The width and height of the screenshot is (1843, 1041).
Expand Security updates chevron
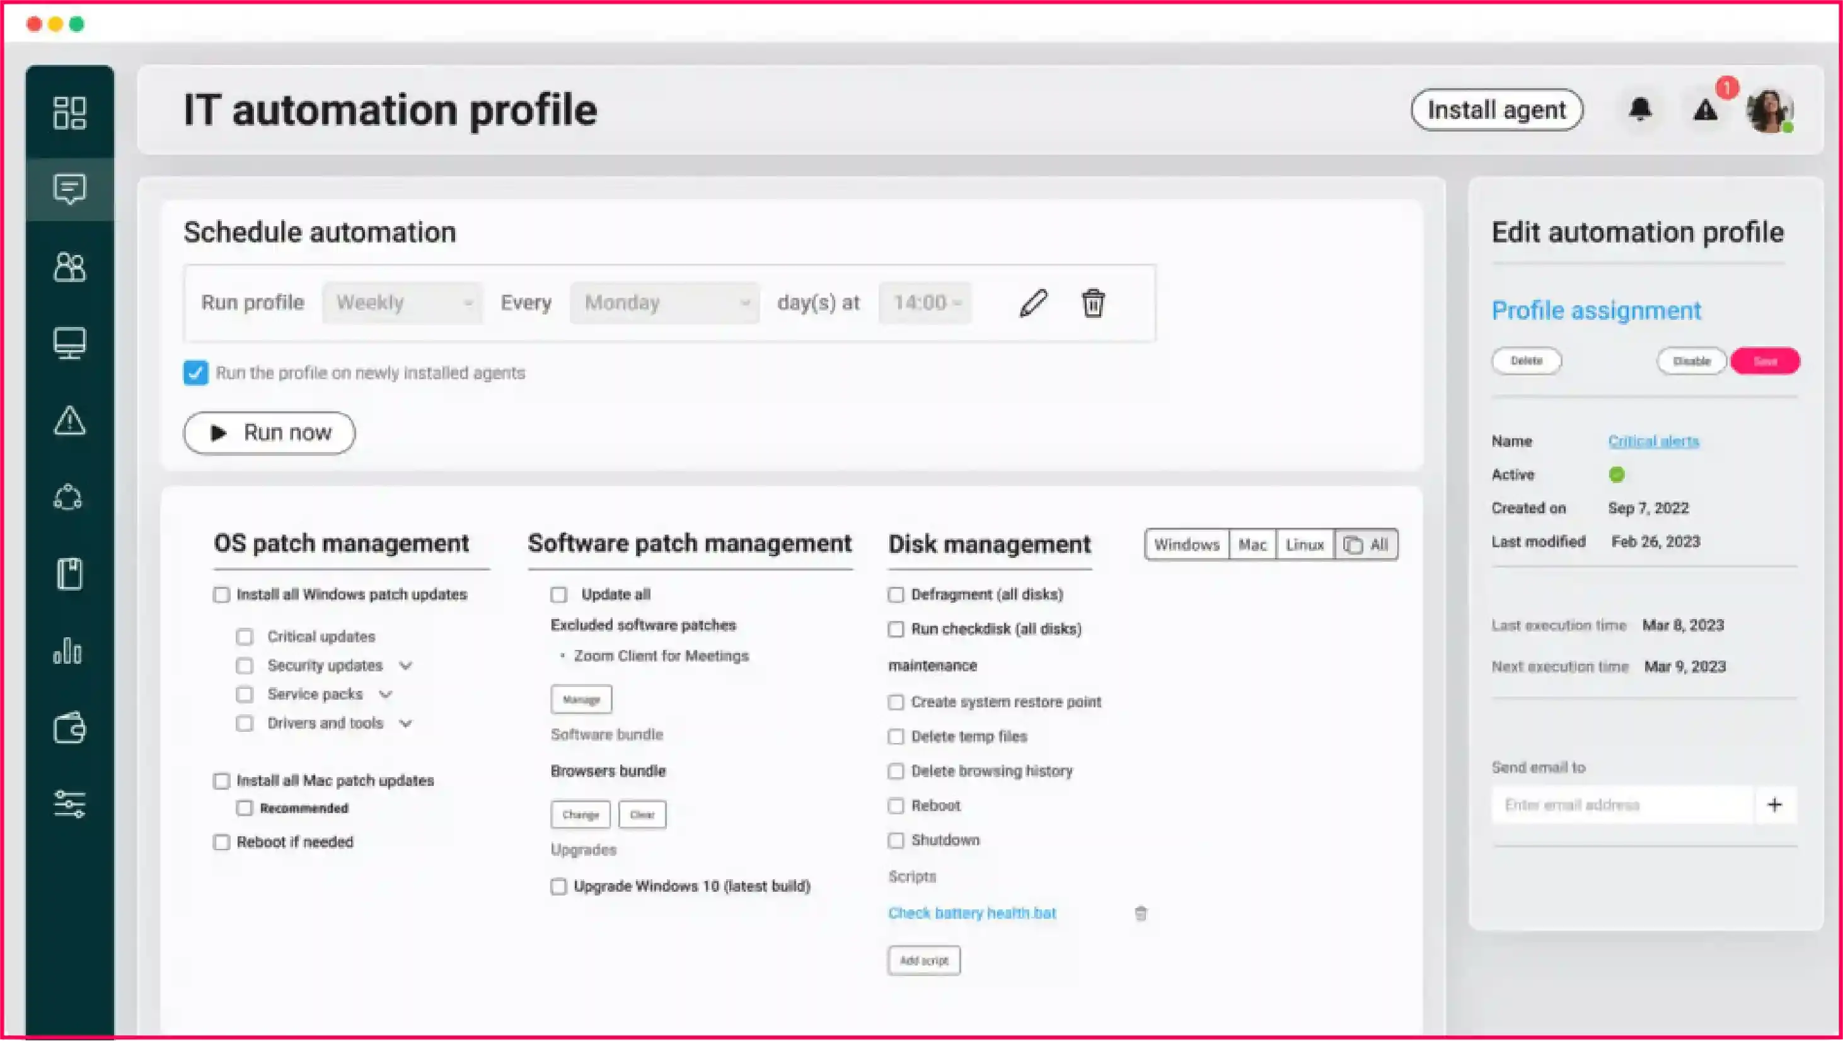pos(406,666)
